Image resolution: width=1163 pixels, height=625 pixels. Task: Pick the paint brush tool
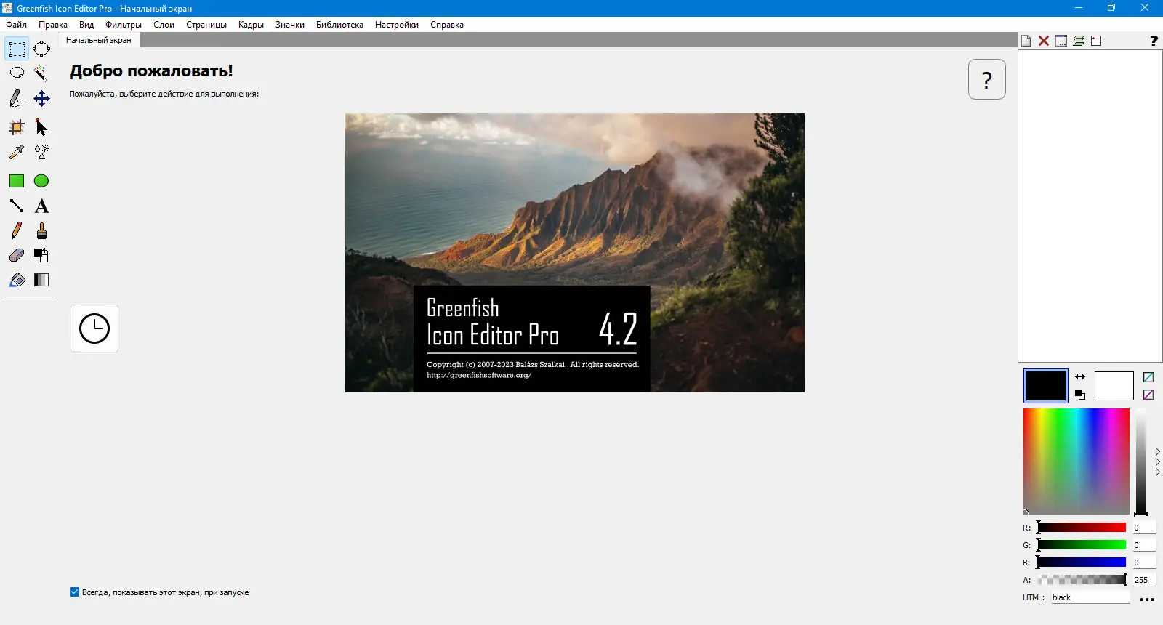coord(41,230)
